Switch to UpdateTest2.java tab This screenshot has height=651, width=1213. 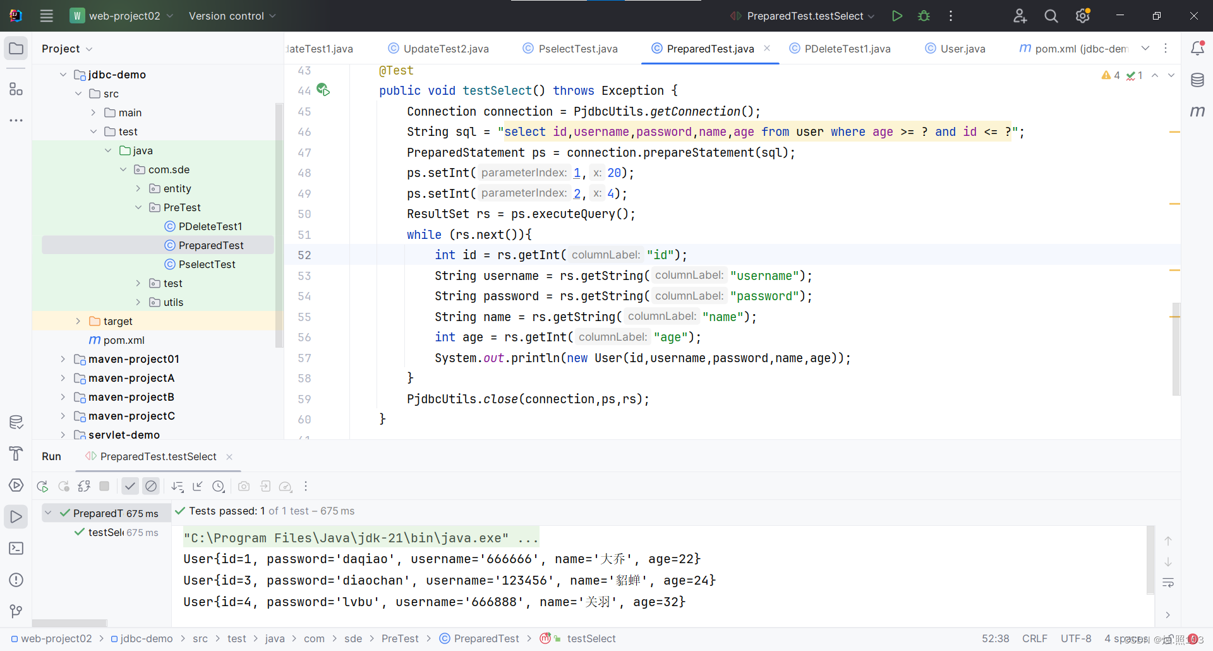pyautogui.click(x=438, y=49)
